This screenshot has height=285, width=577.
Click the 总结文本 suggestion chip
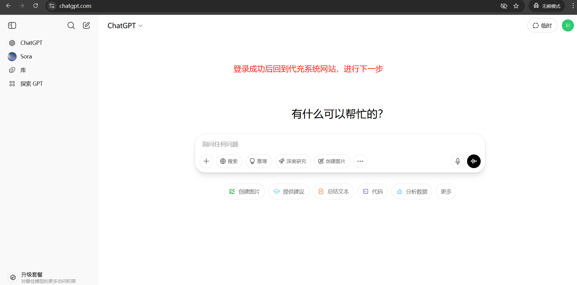(x=333, y=191)
